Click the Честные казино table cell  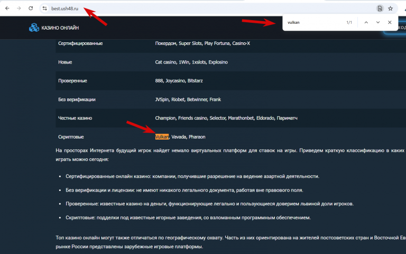[x=75, y=118]
